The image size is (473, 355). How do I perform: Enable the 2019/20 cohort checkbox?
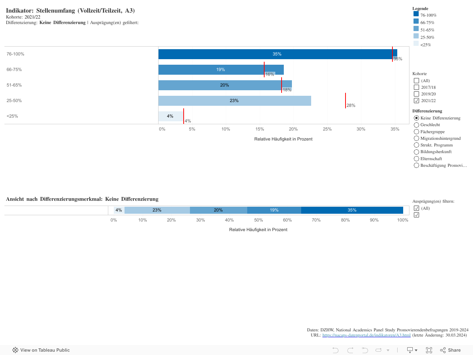(416, 94)
